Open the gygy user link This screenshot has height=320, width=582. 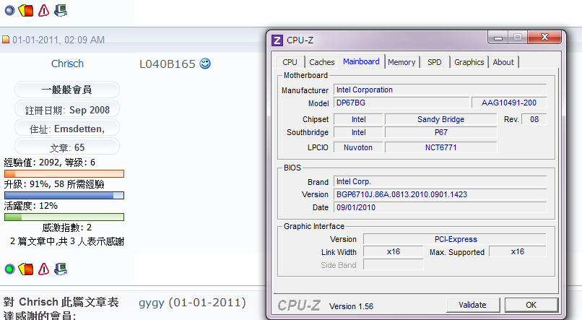[152, 303]
